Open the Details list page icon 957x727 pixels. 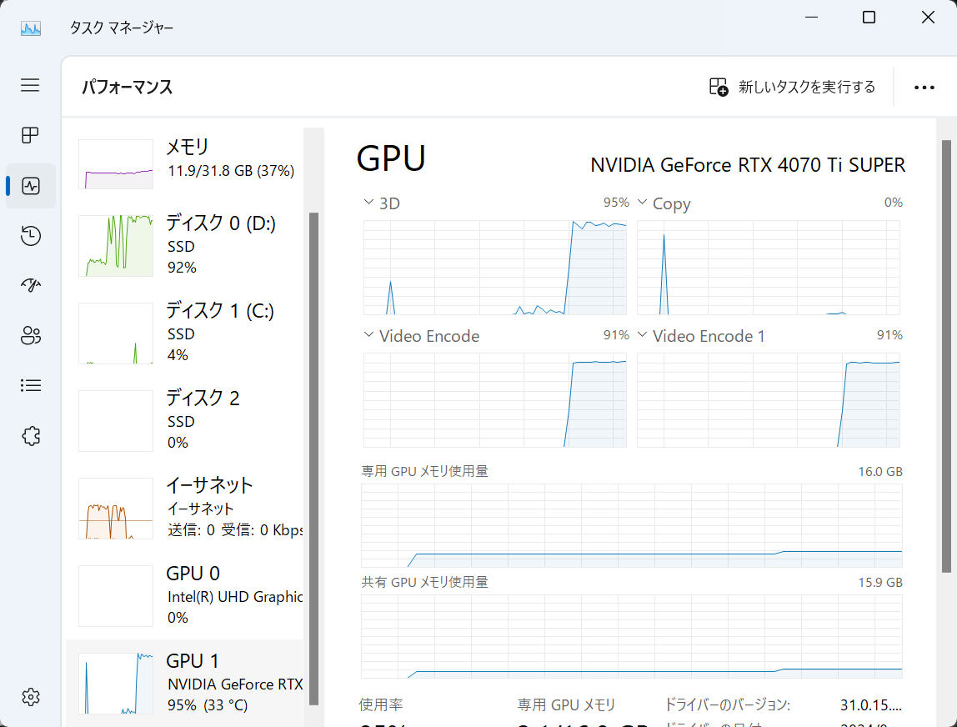pos(31,385)
